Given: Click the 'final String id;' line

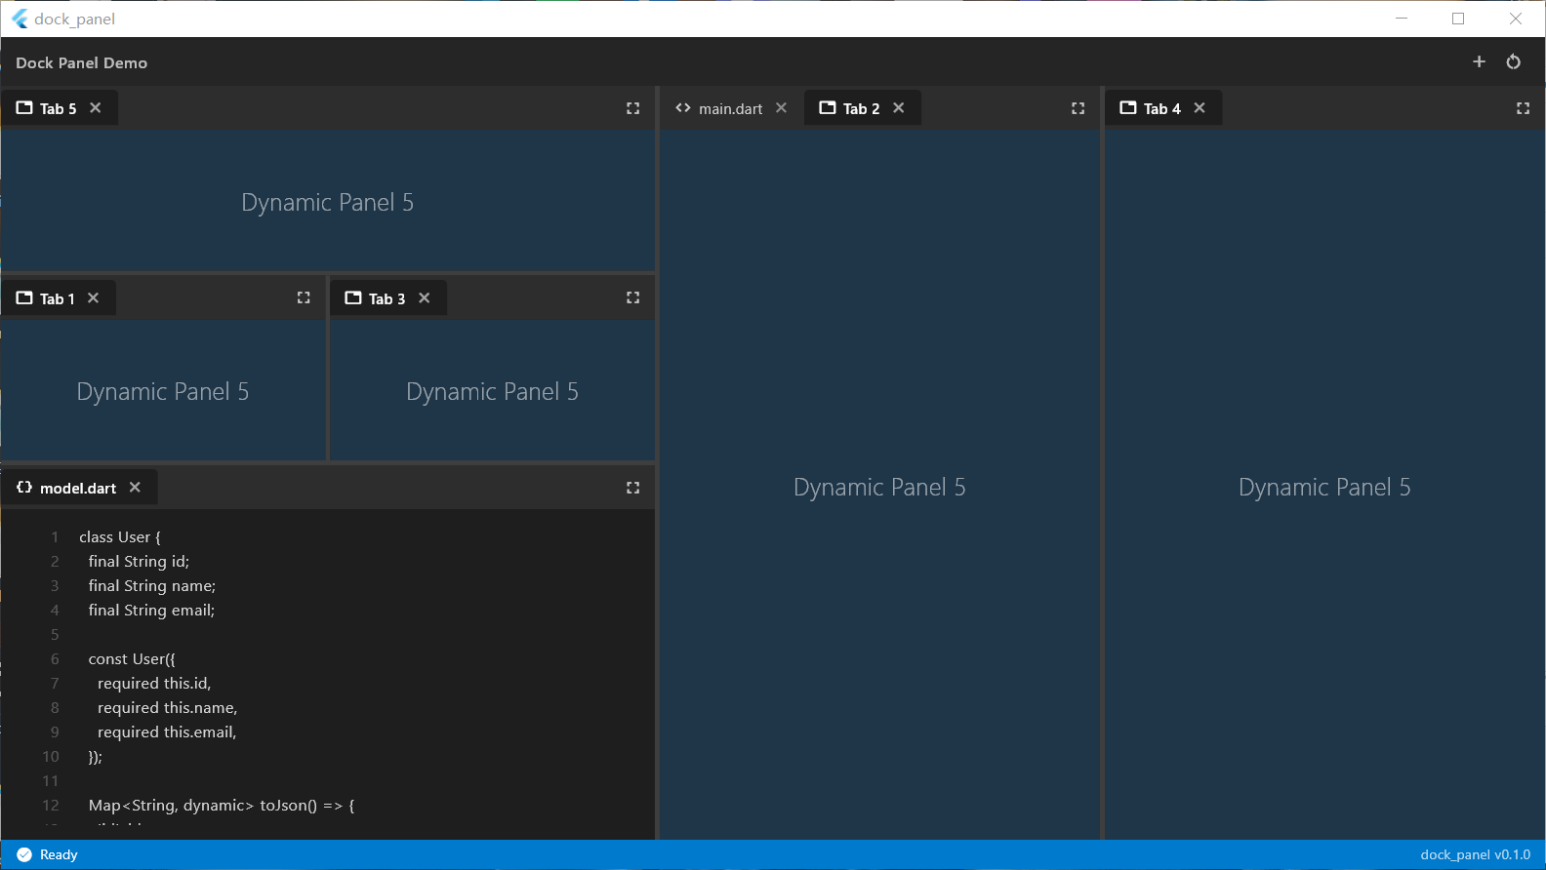Looking at the screenshot, I should pos(139,562).
